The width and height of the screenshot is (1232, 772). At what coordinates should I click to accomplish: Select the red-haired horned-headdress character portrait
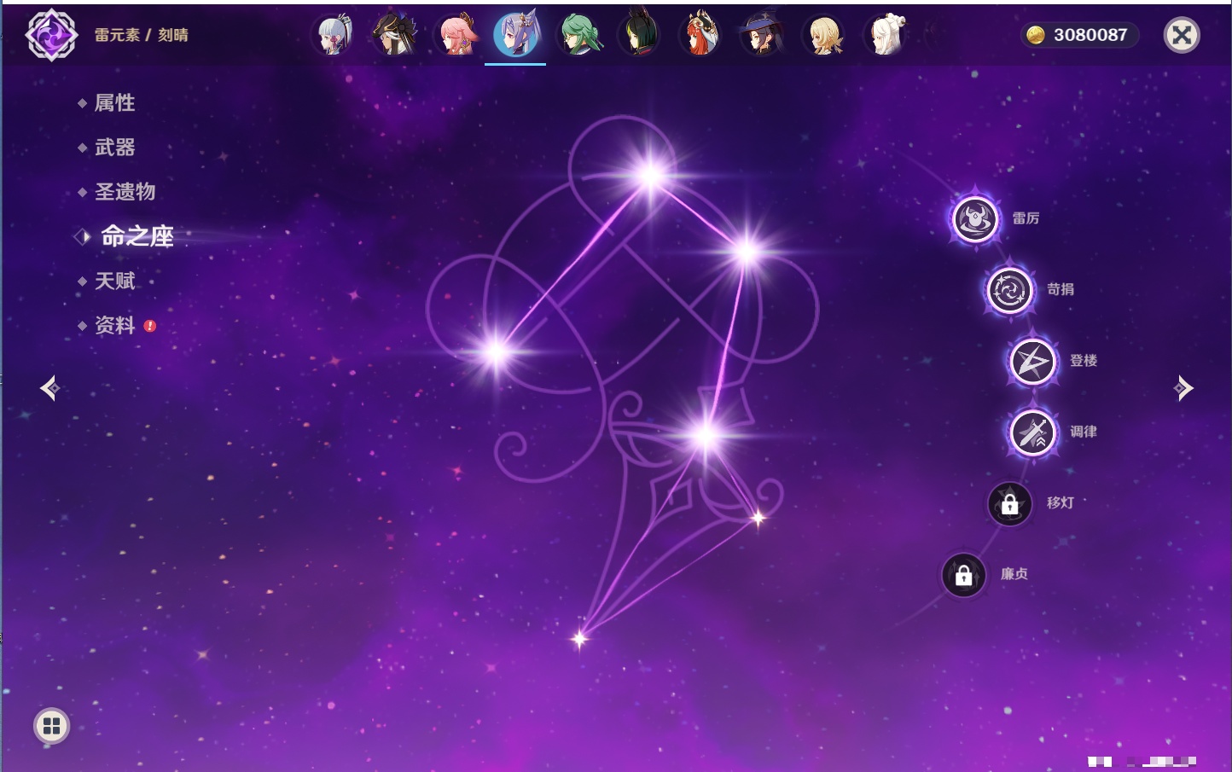pos(701,35)
